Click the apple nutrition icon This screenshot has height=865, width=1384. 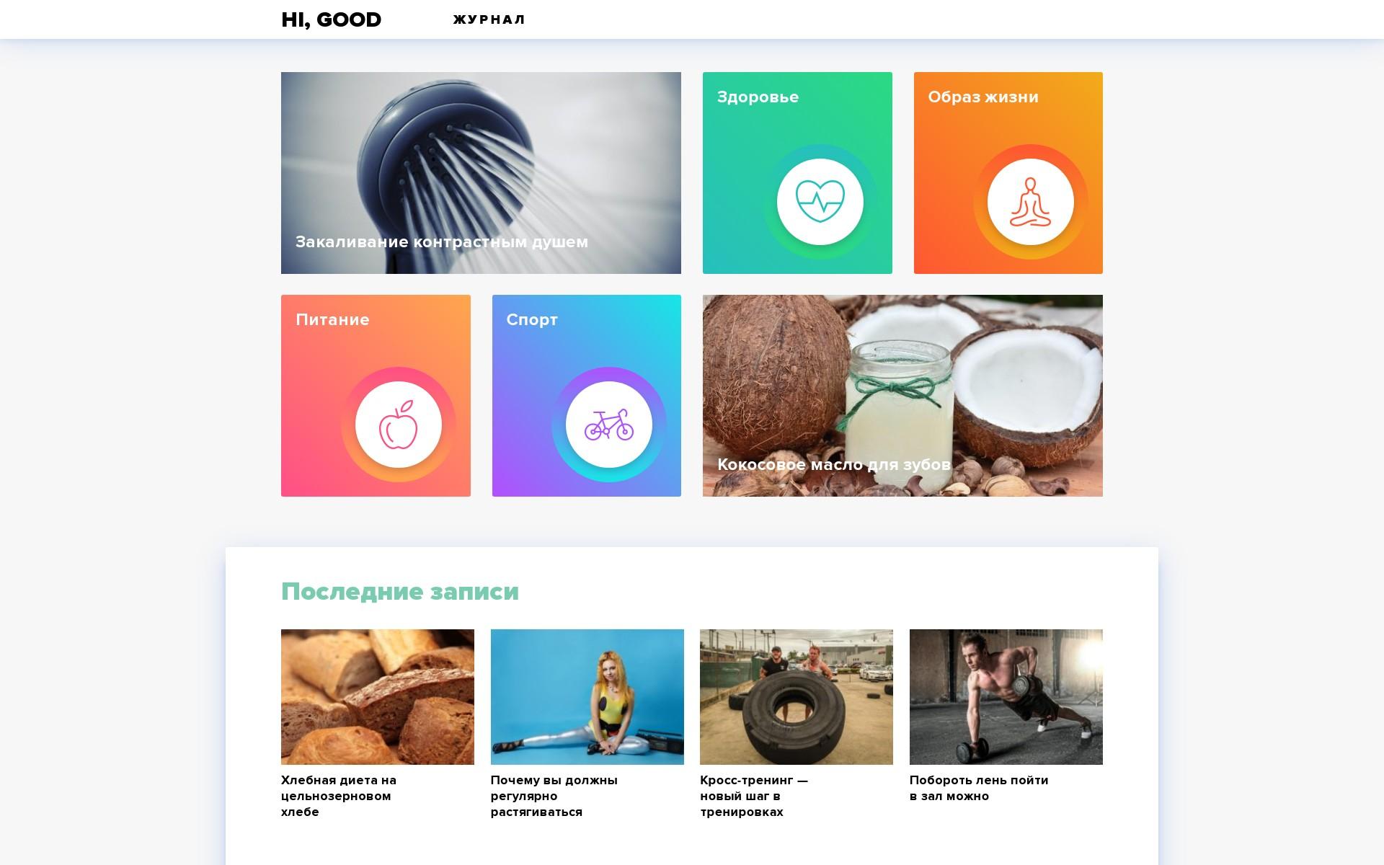click(x=398, y=425)
